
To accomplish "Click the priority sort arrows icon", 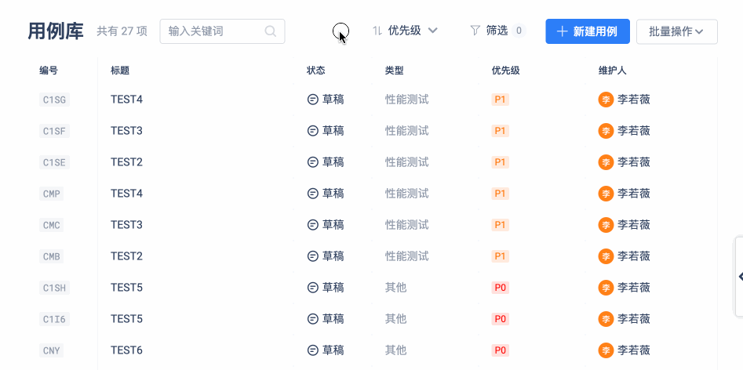I will pyautogui.click(x=377, y=31).
